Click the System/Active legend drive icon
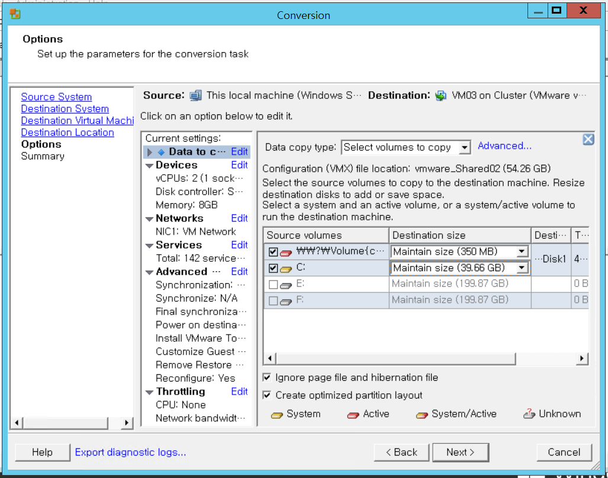The height and width of the screenshot is (478, 608). click(422, 415)
